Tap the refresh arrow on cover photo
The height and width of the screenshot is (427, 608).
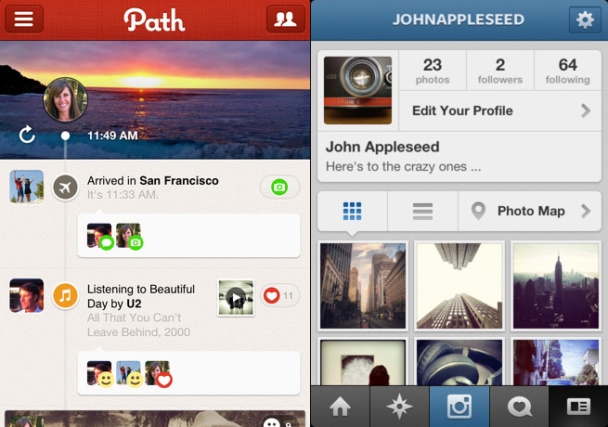27,135
